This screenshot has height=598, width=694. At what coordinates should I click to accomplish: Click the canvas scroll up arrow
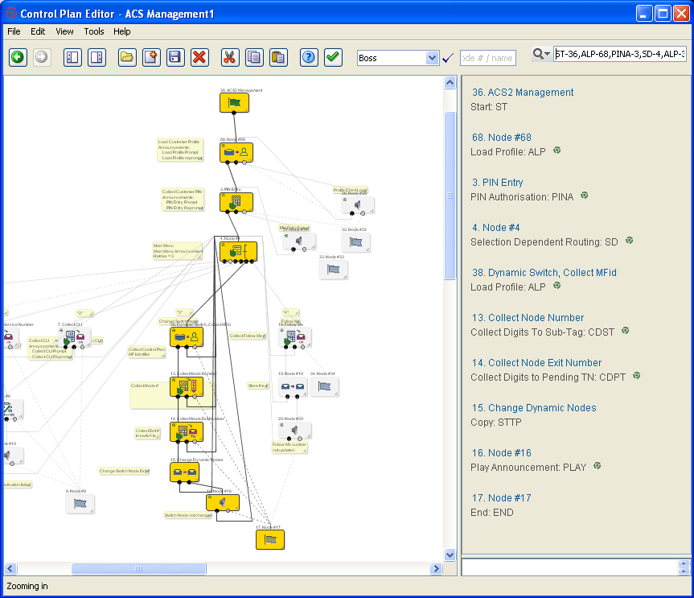450,82
